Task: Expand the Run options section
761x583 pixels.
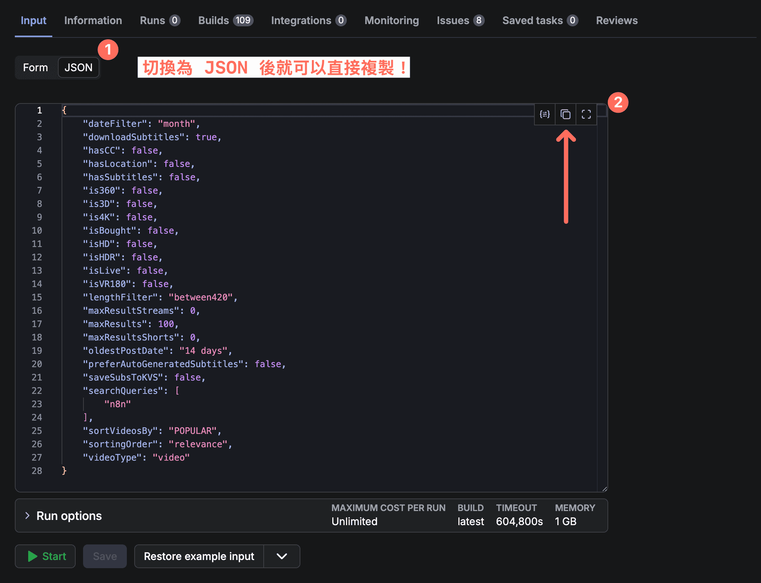Action: [x=69, y=516]
